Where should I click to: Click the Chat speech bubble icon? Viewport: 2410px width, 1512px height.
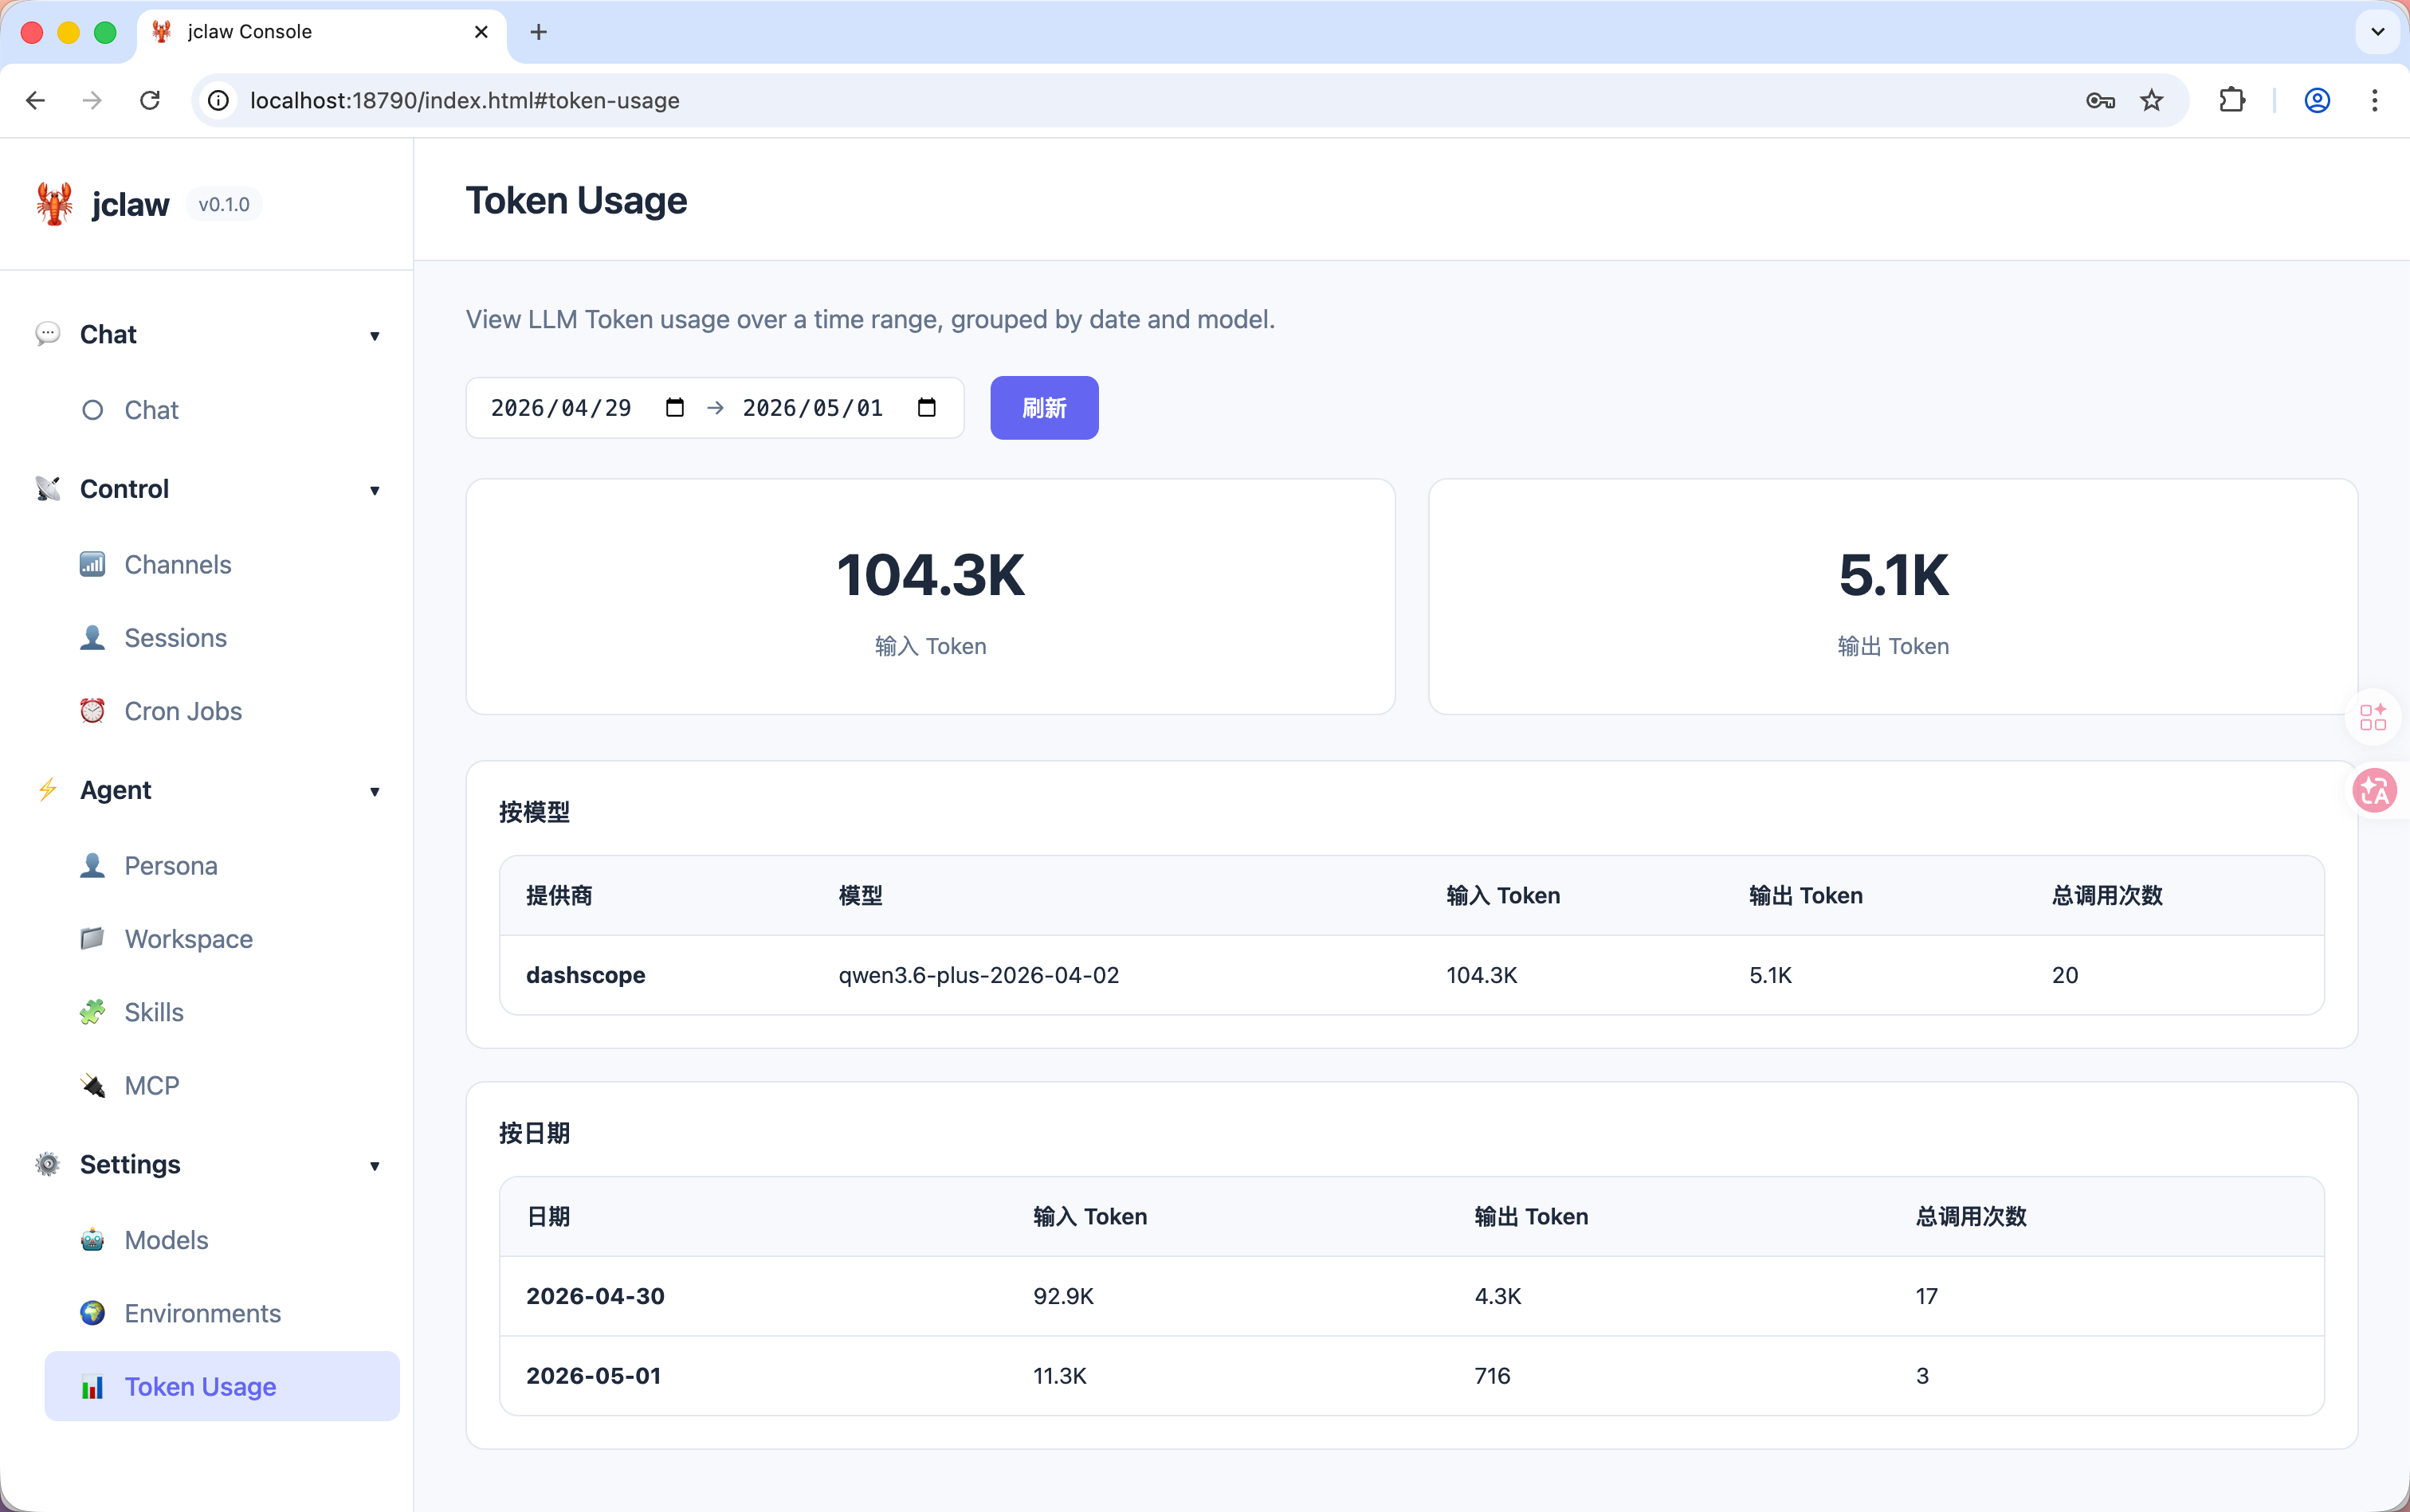pyautogui.click(x=47, y=333)
